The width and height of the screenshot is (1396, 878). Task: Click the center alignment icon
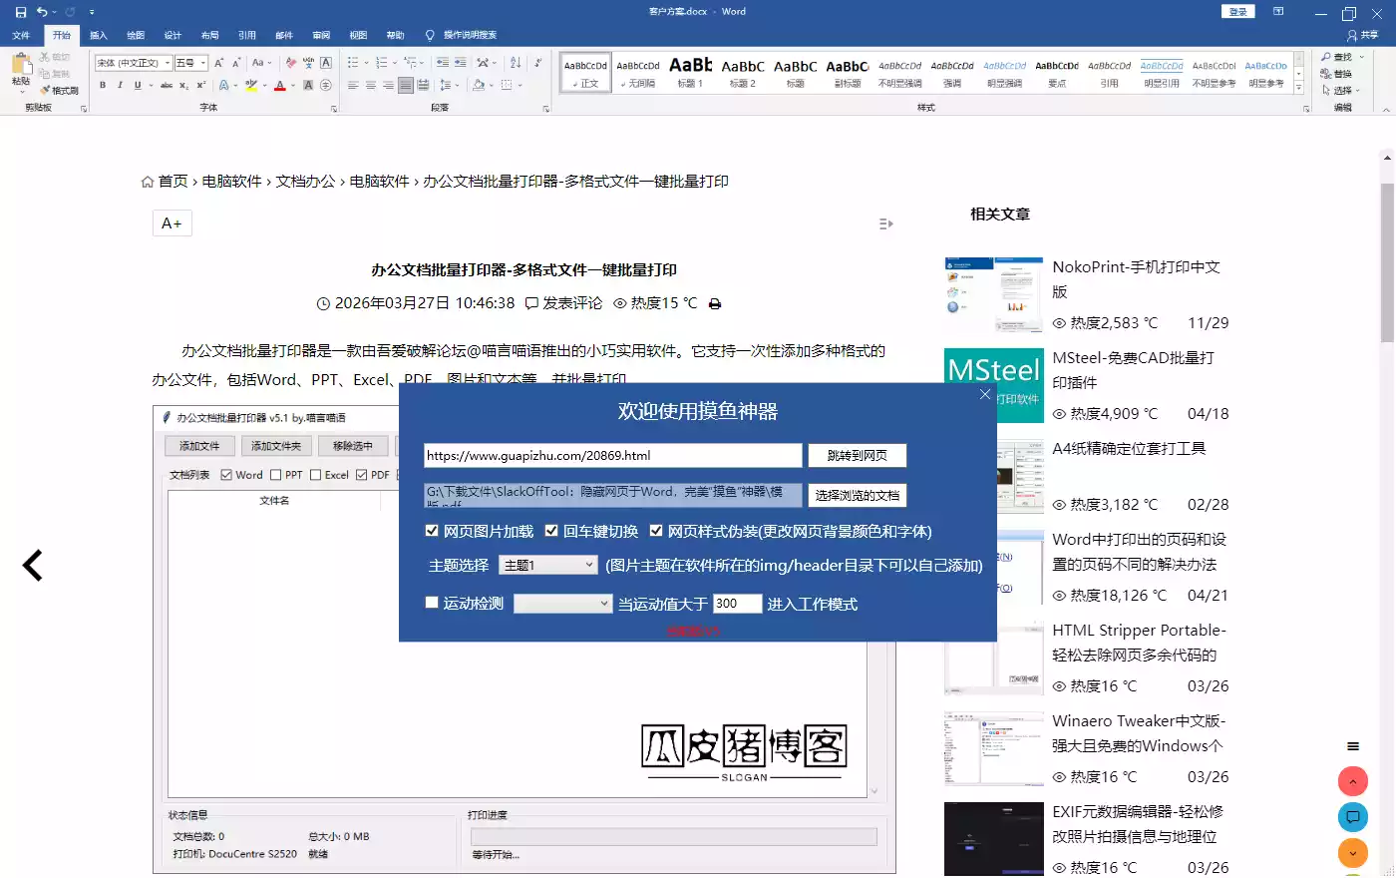click(370, 85)
